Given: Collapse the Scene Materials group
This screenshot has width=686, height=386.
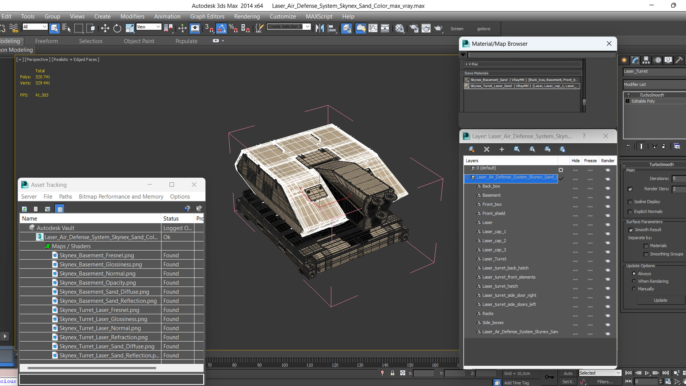Looking at the screenshot, I should click(462, 73).
